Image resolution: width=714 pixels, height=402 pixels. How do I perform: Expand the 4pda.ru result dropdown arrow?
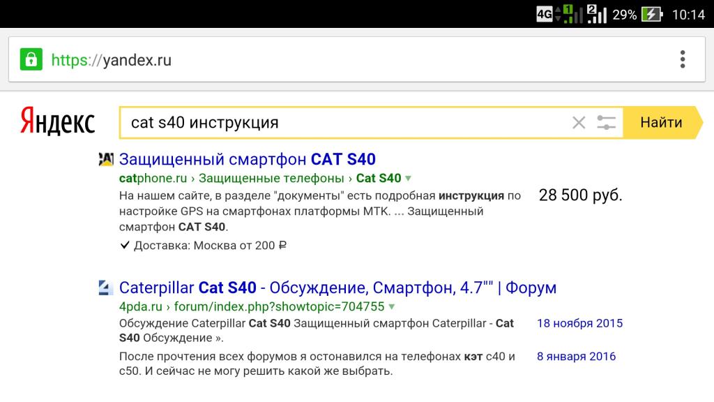(x=392, y=307)
